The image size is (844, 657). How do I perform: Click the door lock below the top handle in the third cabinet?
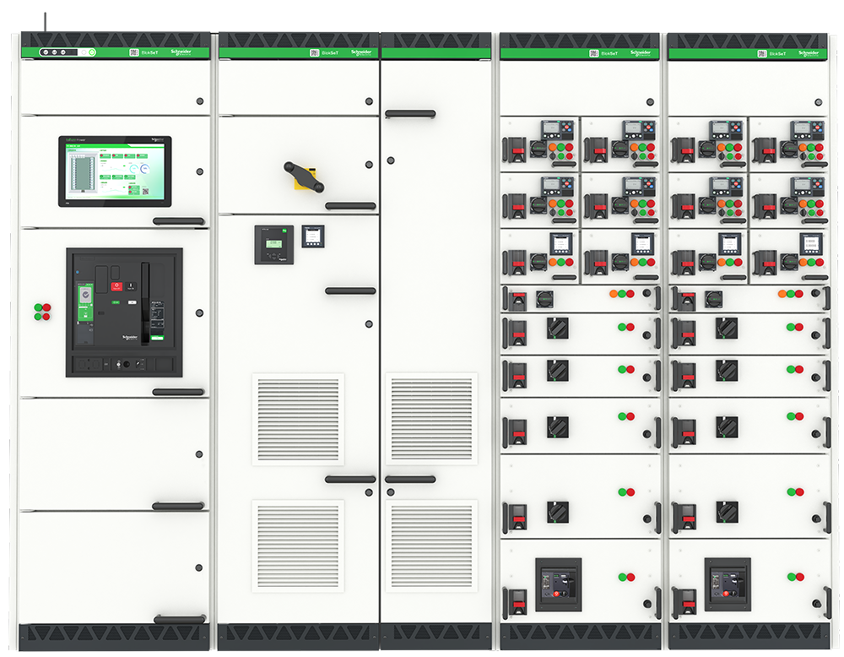point(391,160)
